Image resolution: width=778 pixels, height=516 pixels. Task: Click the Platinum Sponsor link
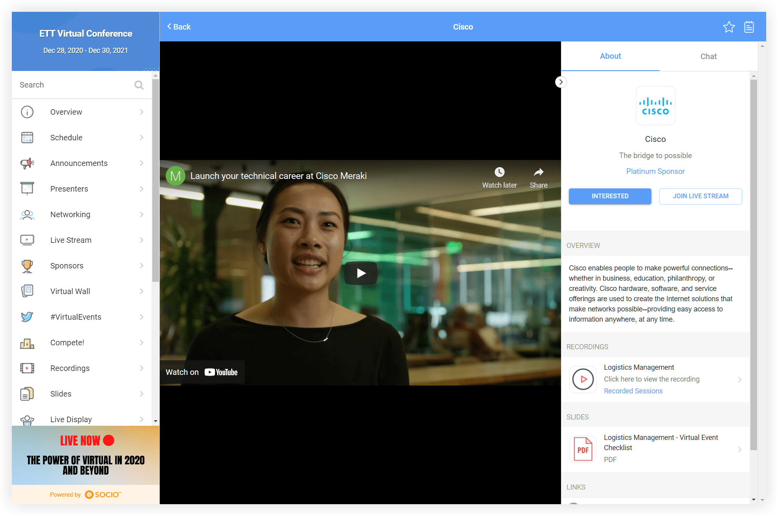[655, 171]
